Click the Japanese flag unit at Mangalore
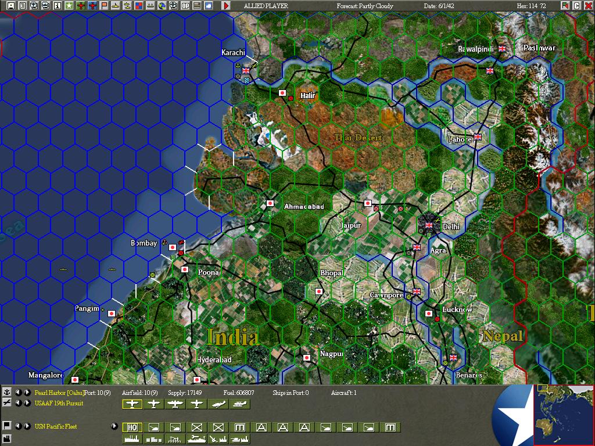Image resolution: width=595 pixels, height=446 pixels. click(75, 380)
